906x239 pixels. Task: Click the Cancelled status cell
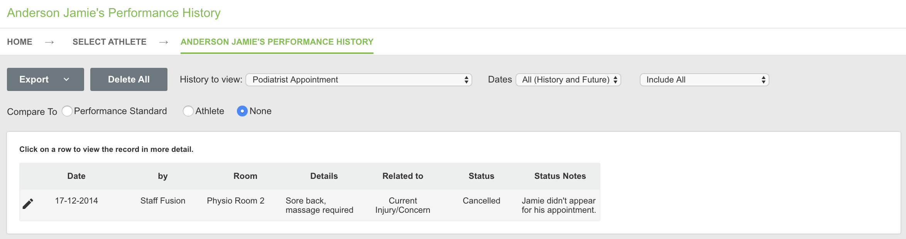481,201
